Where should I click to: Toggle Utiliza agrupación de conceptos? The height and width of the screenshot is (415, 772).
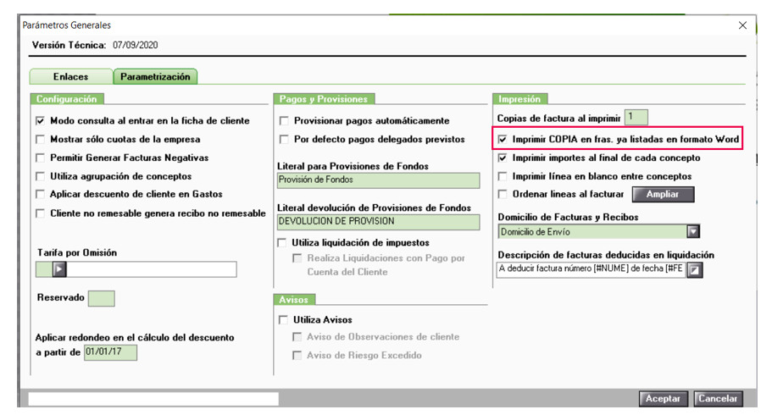(x=41, y=176)
